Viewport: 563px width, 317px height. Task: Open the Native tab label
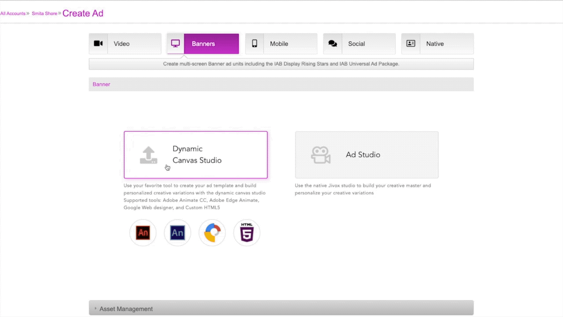point(435,44)
